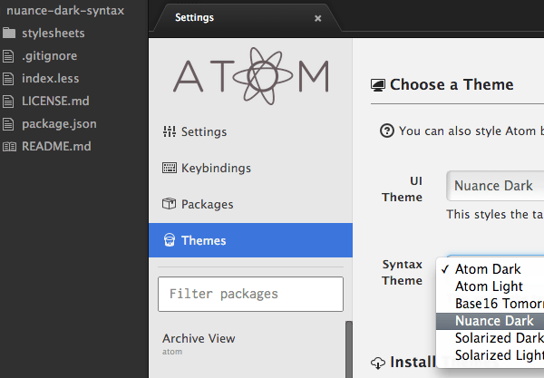
Task: Click the Keybindings keyboard icon
Action: click(x=170, y=168)
